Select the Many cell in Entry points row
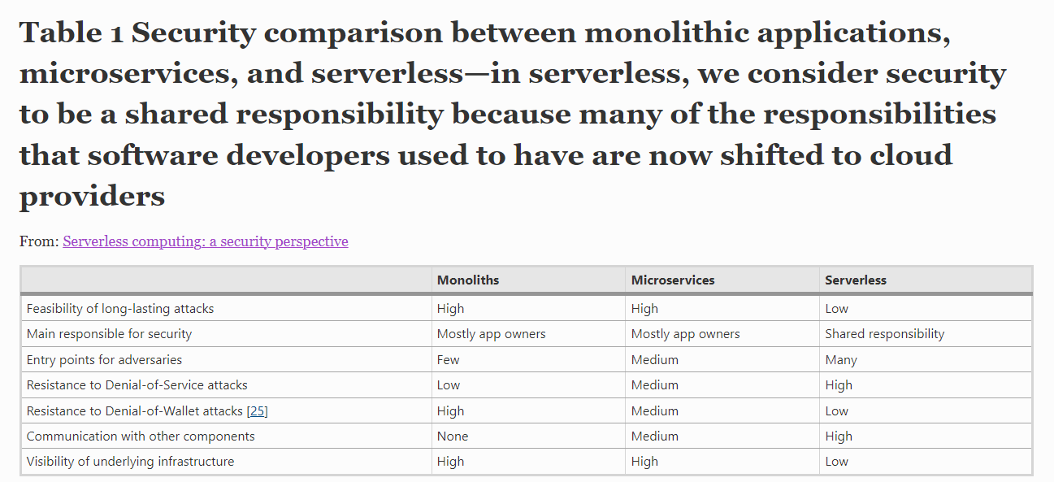Image resolution: width=1054 pixels, height=482 pixels. pyautogui.click(x=841, y=360)
